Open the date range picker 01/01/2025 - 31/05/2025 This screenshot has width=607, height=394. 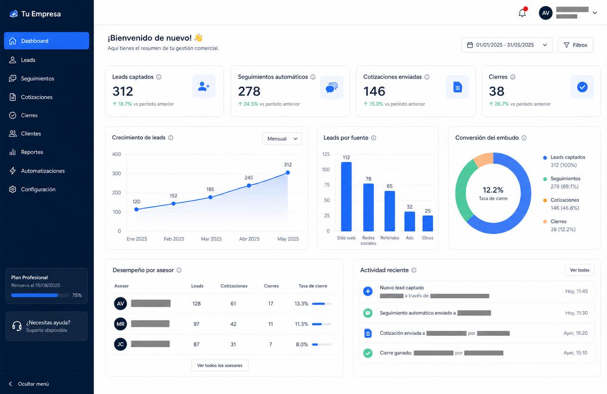click(507, 45)
